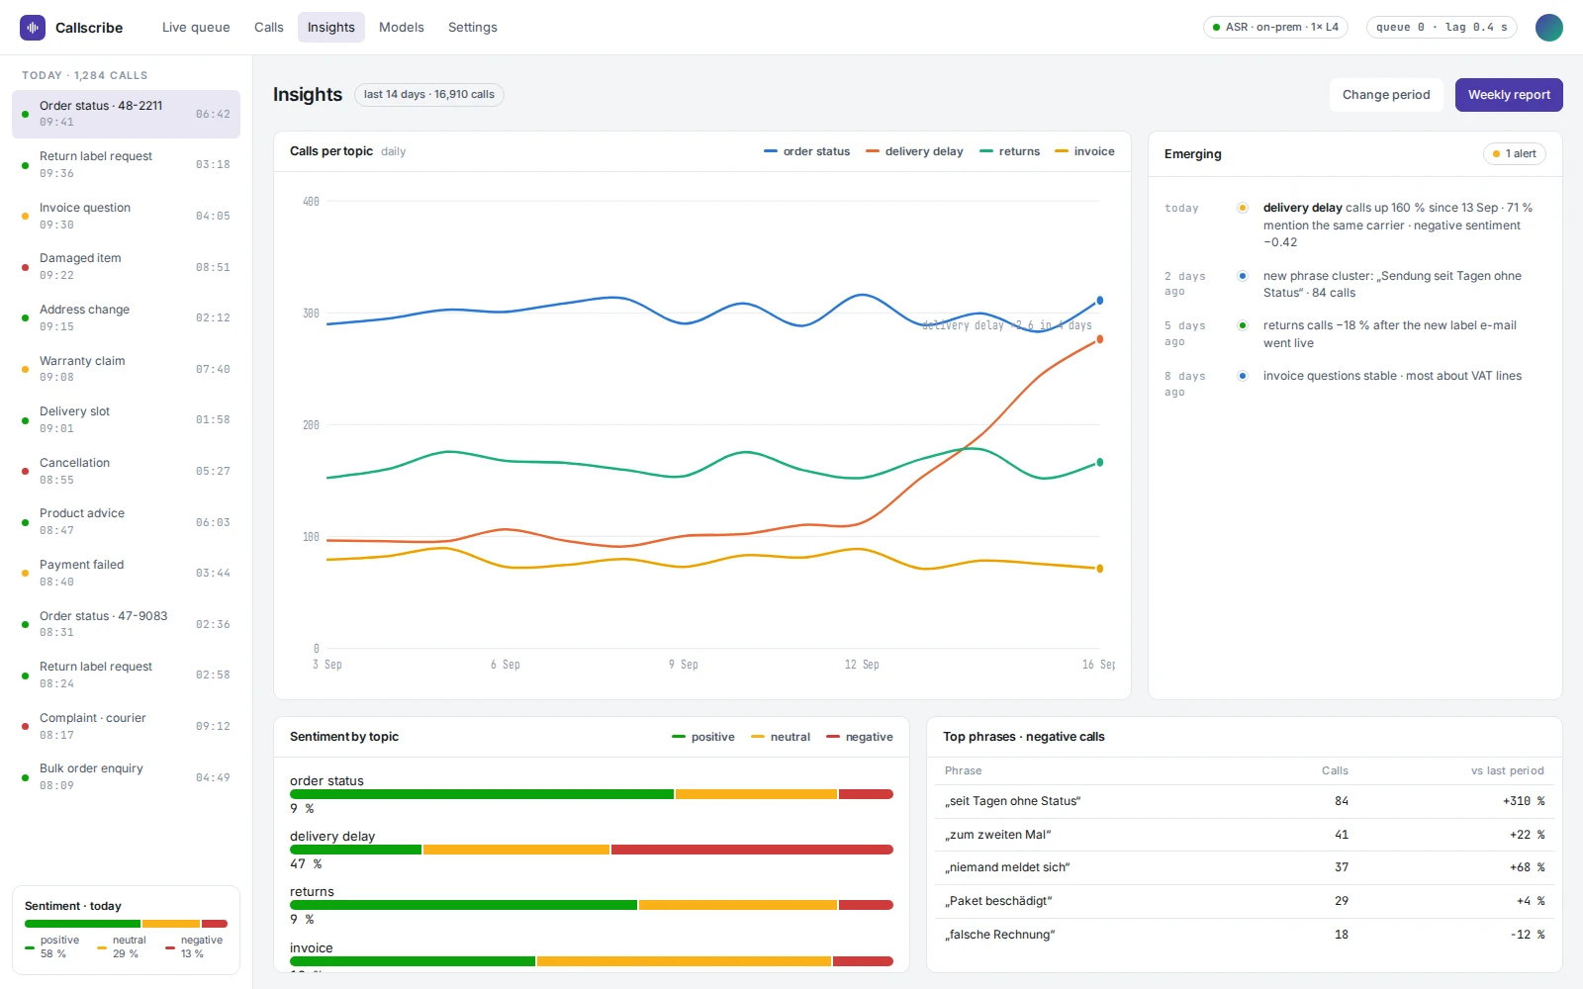Toggle the returns series in chart legend

click(1009, 151)
